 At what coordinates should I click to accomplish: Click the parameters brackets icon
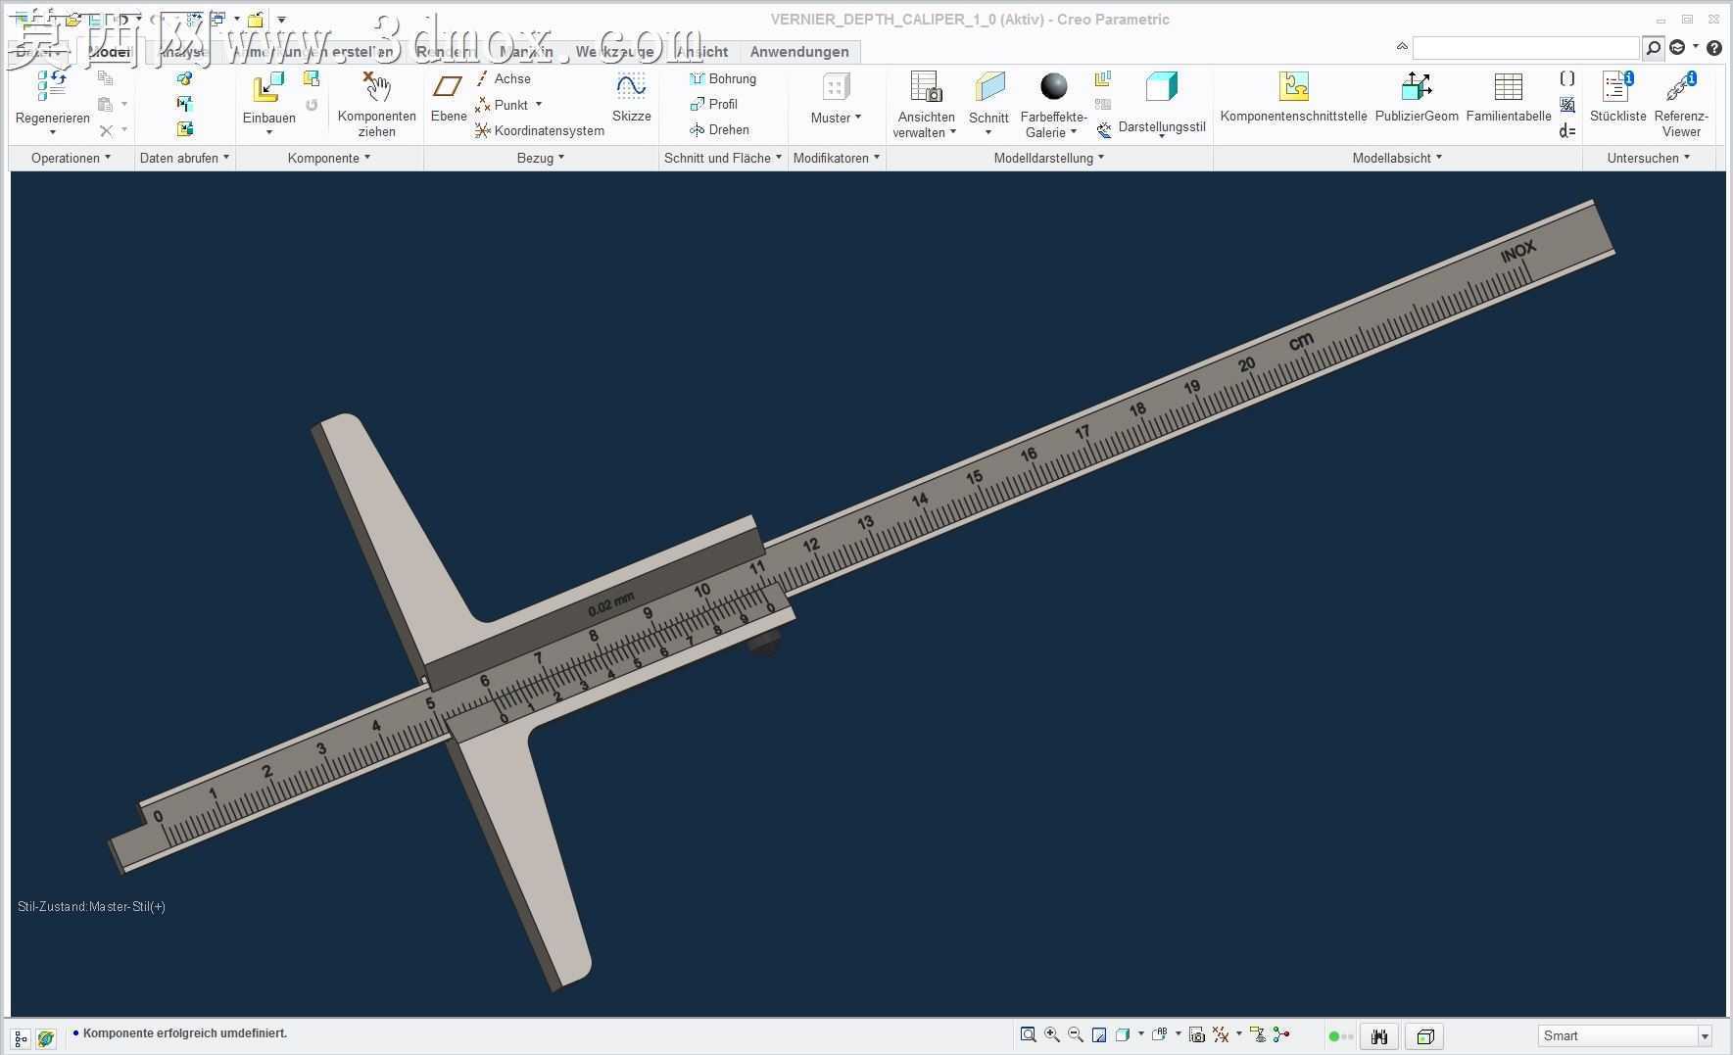[1567, 78]
